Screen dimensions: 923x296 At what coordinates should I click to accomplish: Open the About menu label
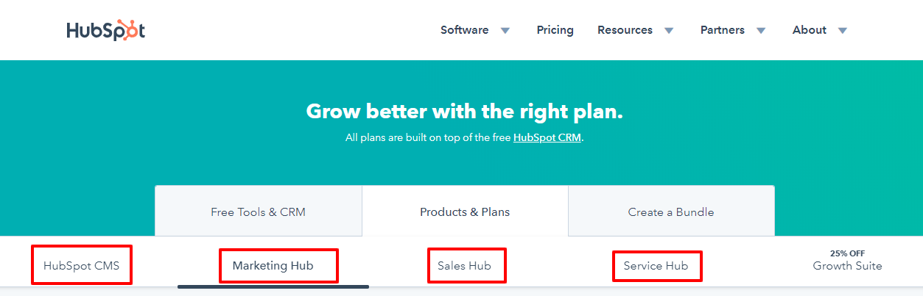pyautogui.click(x=810, y=30)
